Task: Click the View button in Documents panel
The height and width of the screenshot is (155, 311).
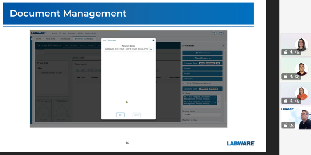Action: pos(77,70)
